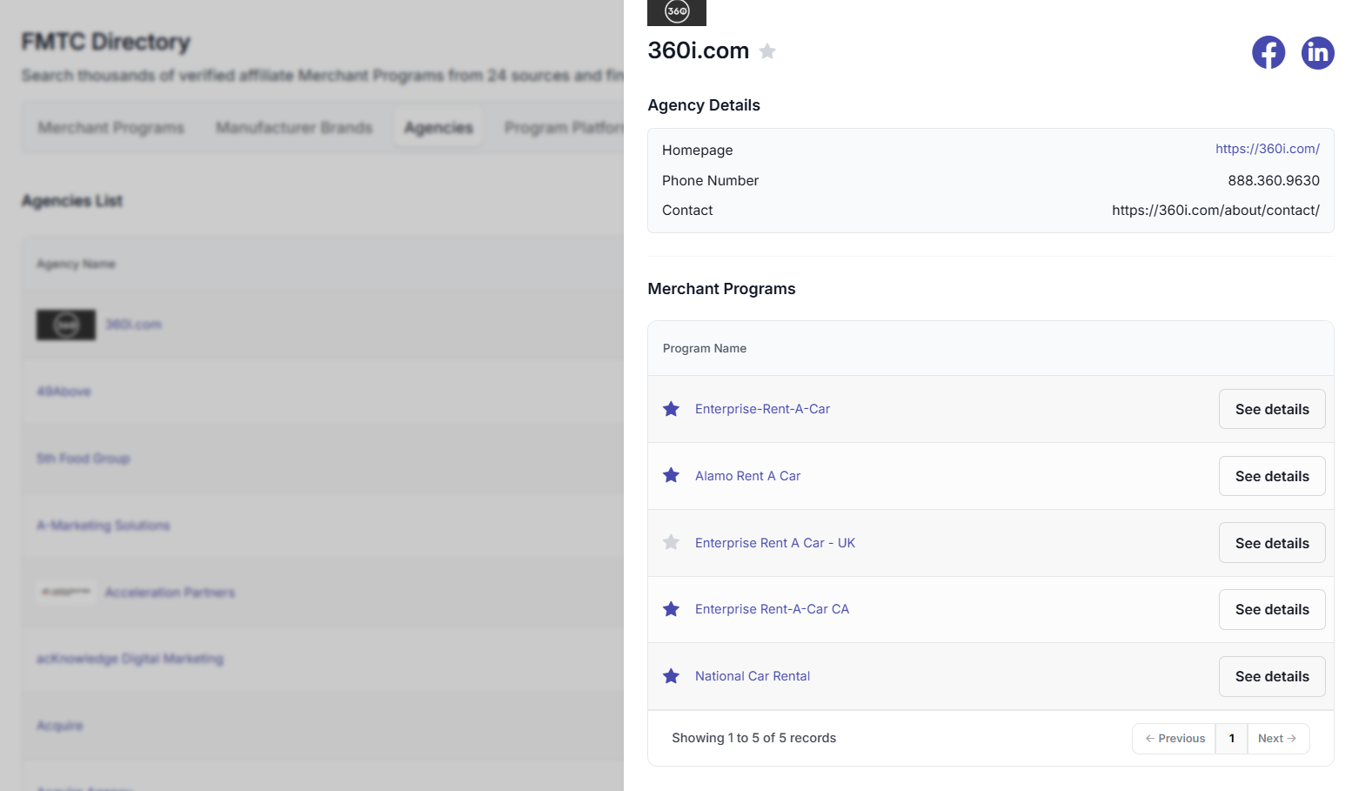Open the 360i LinkedIn page icon
This screenshot has height=791, width=1352.
point(1317,53)
